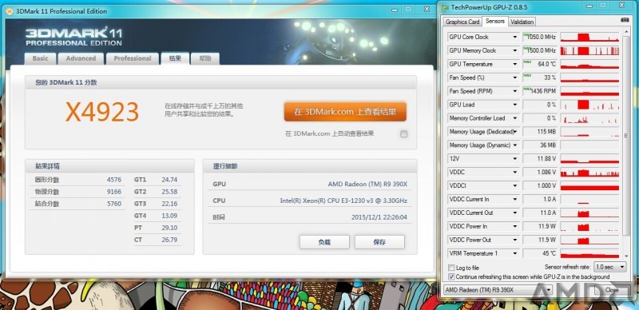Open the GPU Memory Clock sensor dropdown

click(515, 50)
